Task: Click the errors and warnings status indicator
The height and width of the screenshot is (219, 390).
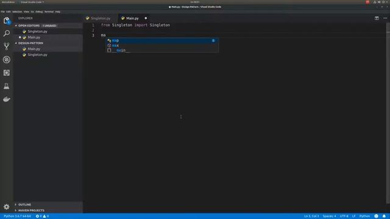Action: tap(42, 216)
